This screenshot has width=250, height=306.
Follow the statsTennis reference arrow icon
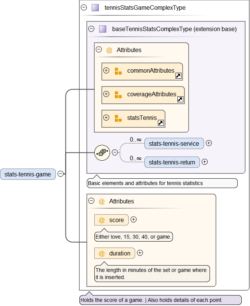(x=161, y=123)
